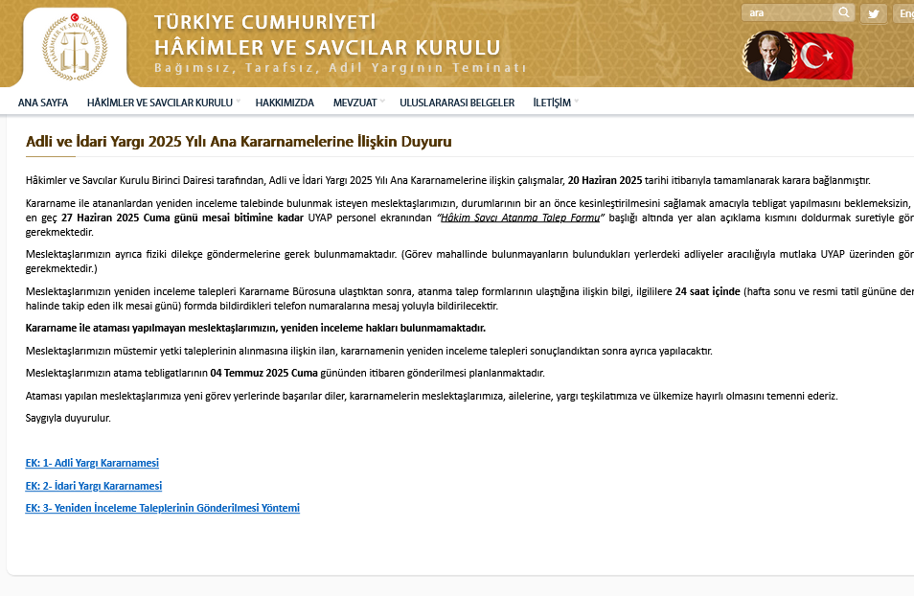Click the bold text '27 Haziran 2025 Cuma'

[116, 218]
